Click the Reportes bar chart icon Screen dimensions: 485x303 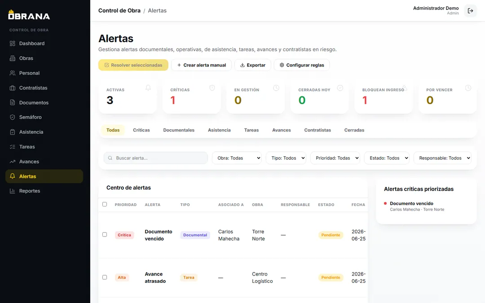pyautogui.click(x=13, y=191)
